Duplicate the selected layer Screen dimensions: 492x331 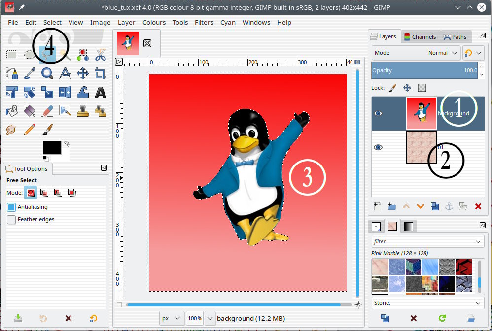click(435, 206)
